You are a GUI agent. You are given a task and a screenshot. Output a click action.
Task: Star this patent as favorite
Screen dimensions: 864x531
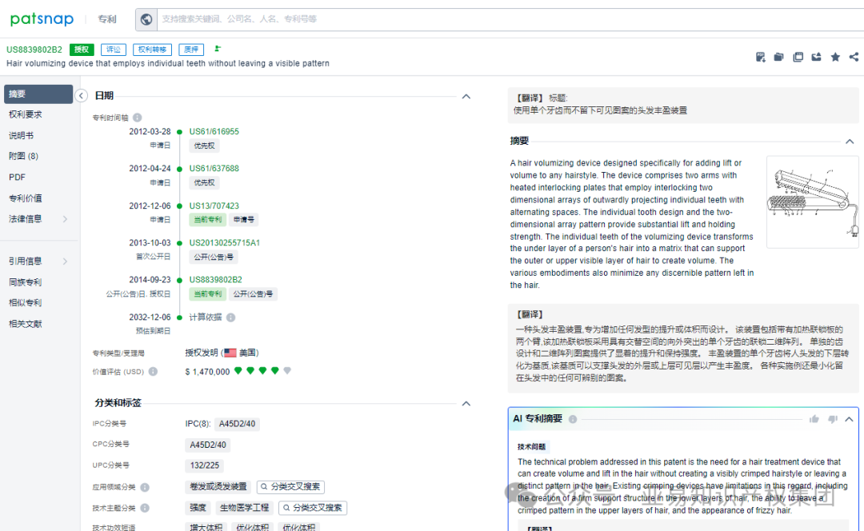[x=834, y=57]
